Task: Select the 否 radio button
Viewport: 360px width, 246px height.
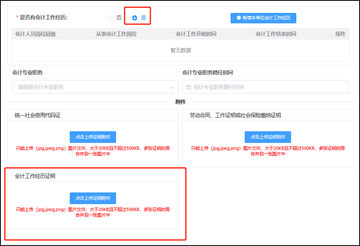Action: point(110,17)
